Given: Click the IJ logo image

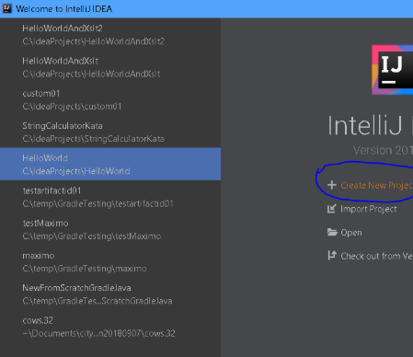Looking at the screenshot, I should 393,70.
